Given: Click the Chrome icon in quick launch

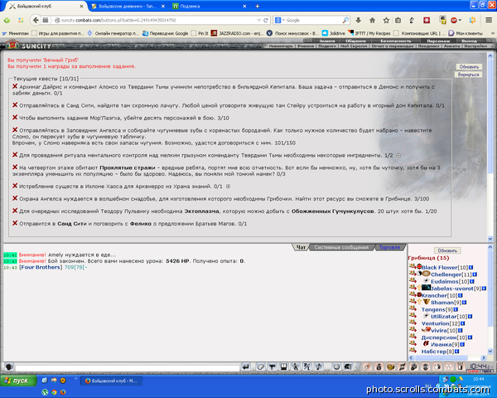Looking at the screenshot, I should [54, 392].
